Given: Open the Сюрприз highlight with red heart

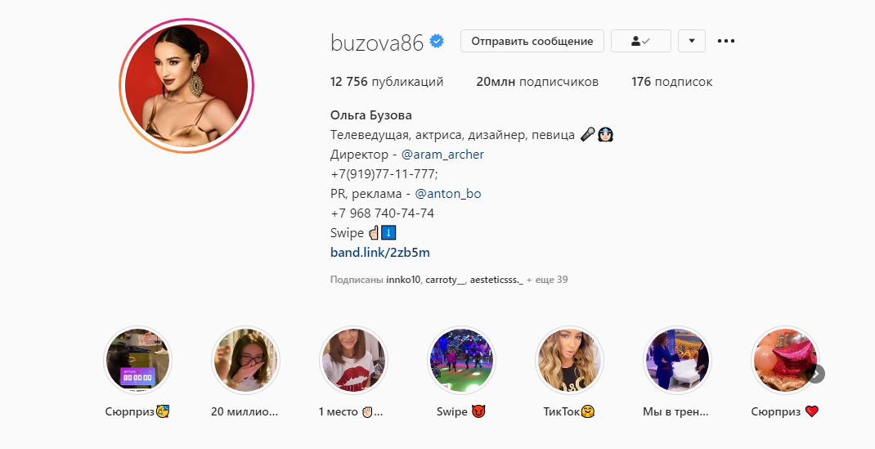Looking at the screenshot, I should [x=784, y=361].
